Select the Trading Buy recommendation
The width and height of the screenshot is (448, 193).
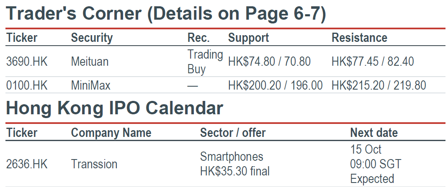point(205,62)
